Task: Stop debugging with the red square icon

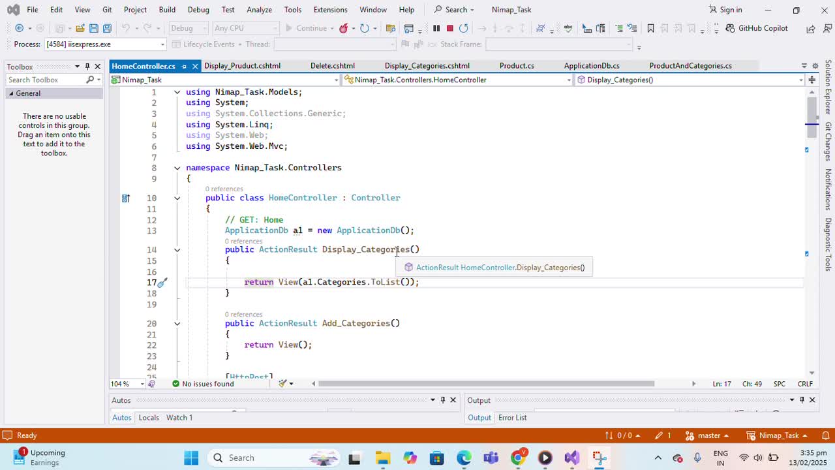Action: click(x=449, y=28)
